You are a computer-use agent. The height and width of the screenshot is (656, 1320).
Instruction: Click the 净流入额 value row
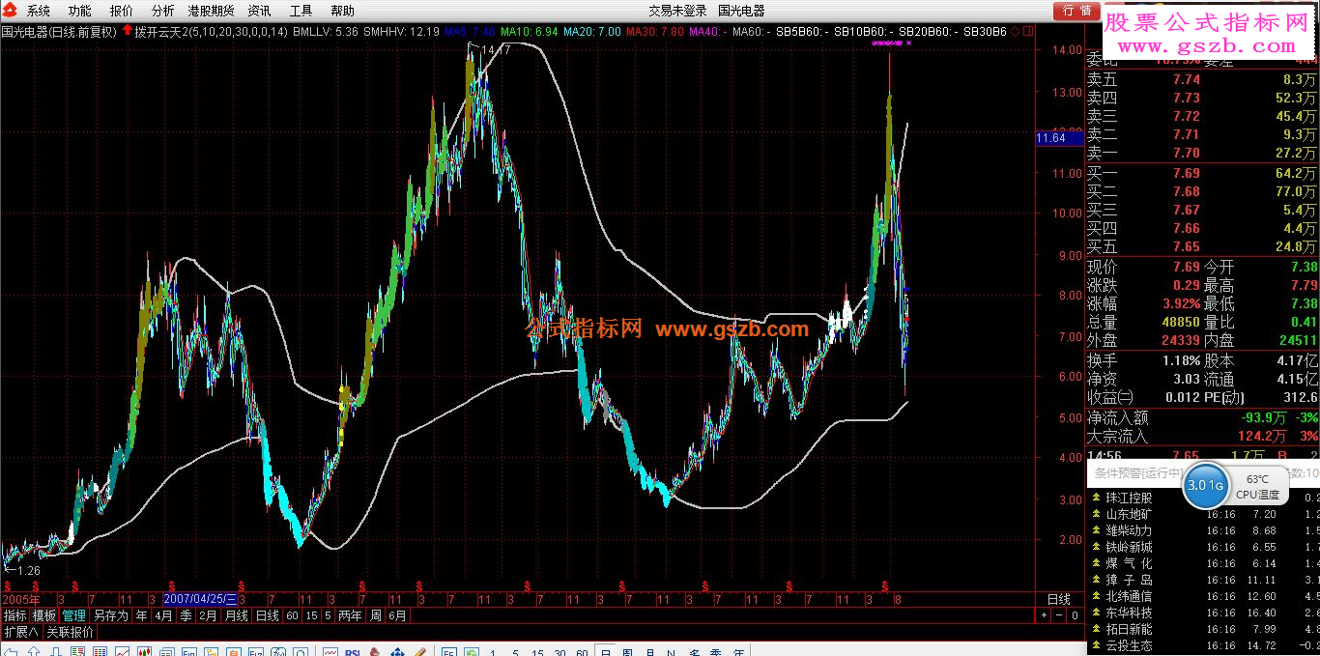(1203, 417)
